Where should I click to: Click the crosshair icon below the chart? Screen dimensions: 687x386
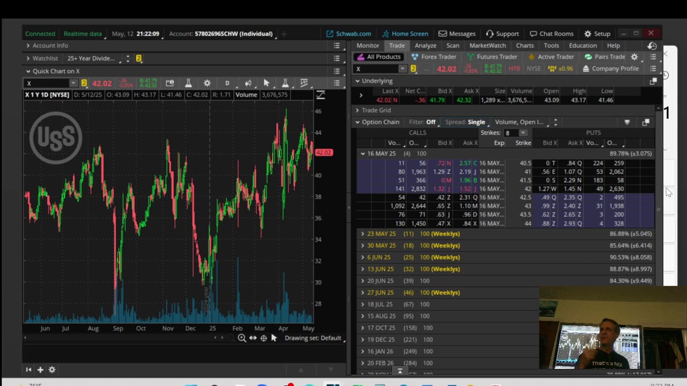(264, 338)
